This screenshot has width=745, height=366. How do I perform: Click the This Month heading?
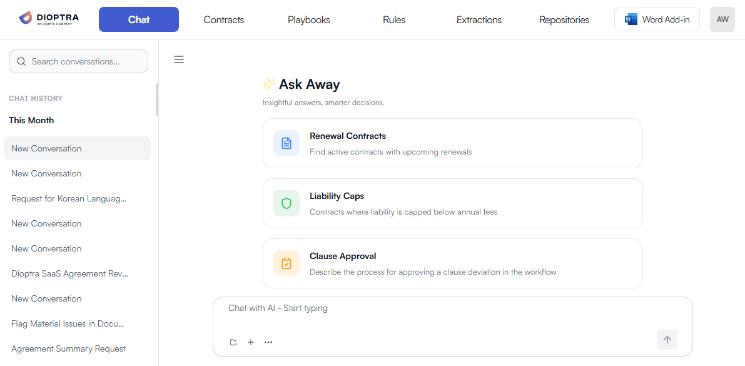[31, 120]
